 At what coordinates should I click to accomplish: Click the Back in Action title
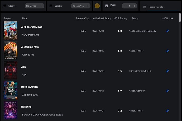[x=30, y=87]
